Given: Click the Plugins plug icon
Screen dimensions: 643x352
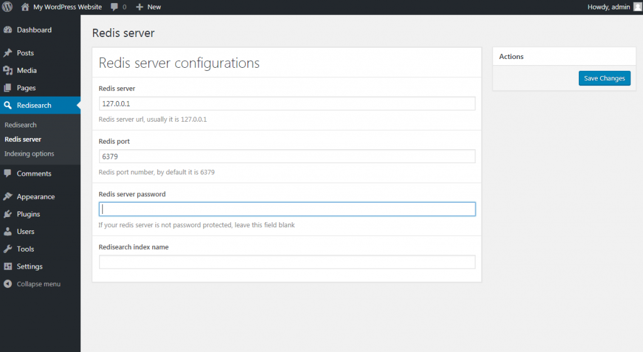Looking at the screenshot, I should point(8,214).
